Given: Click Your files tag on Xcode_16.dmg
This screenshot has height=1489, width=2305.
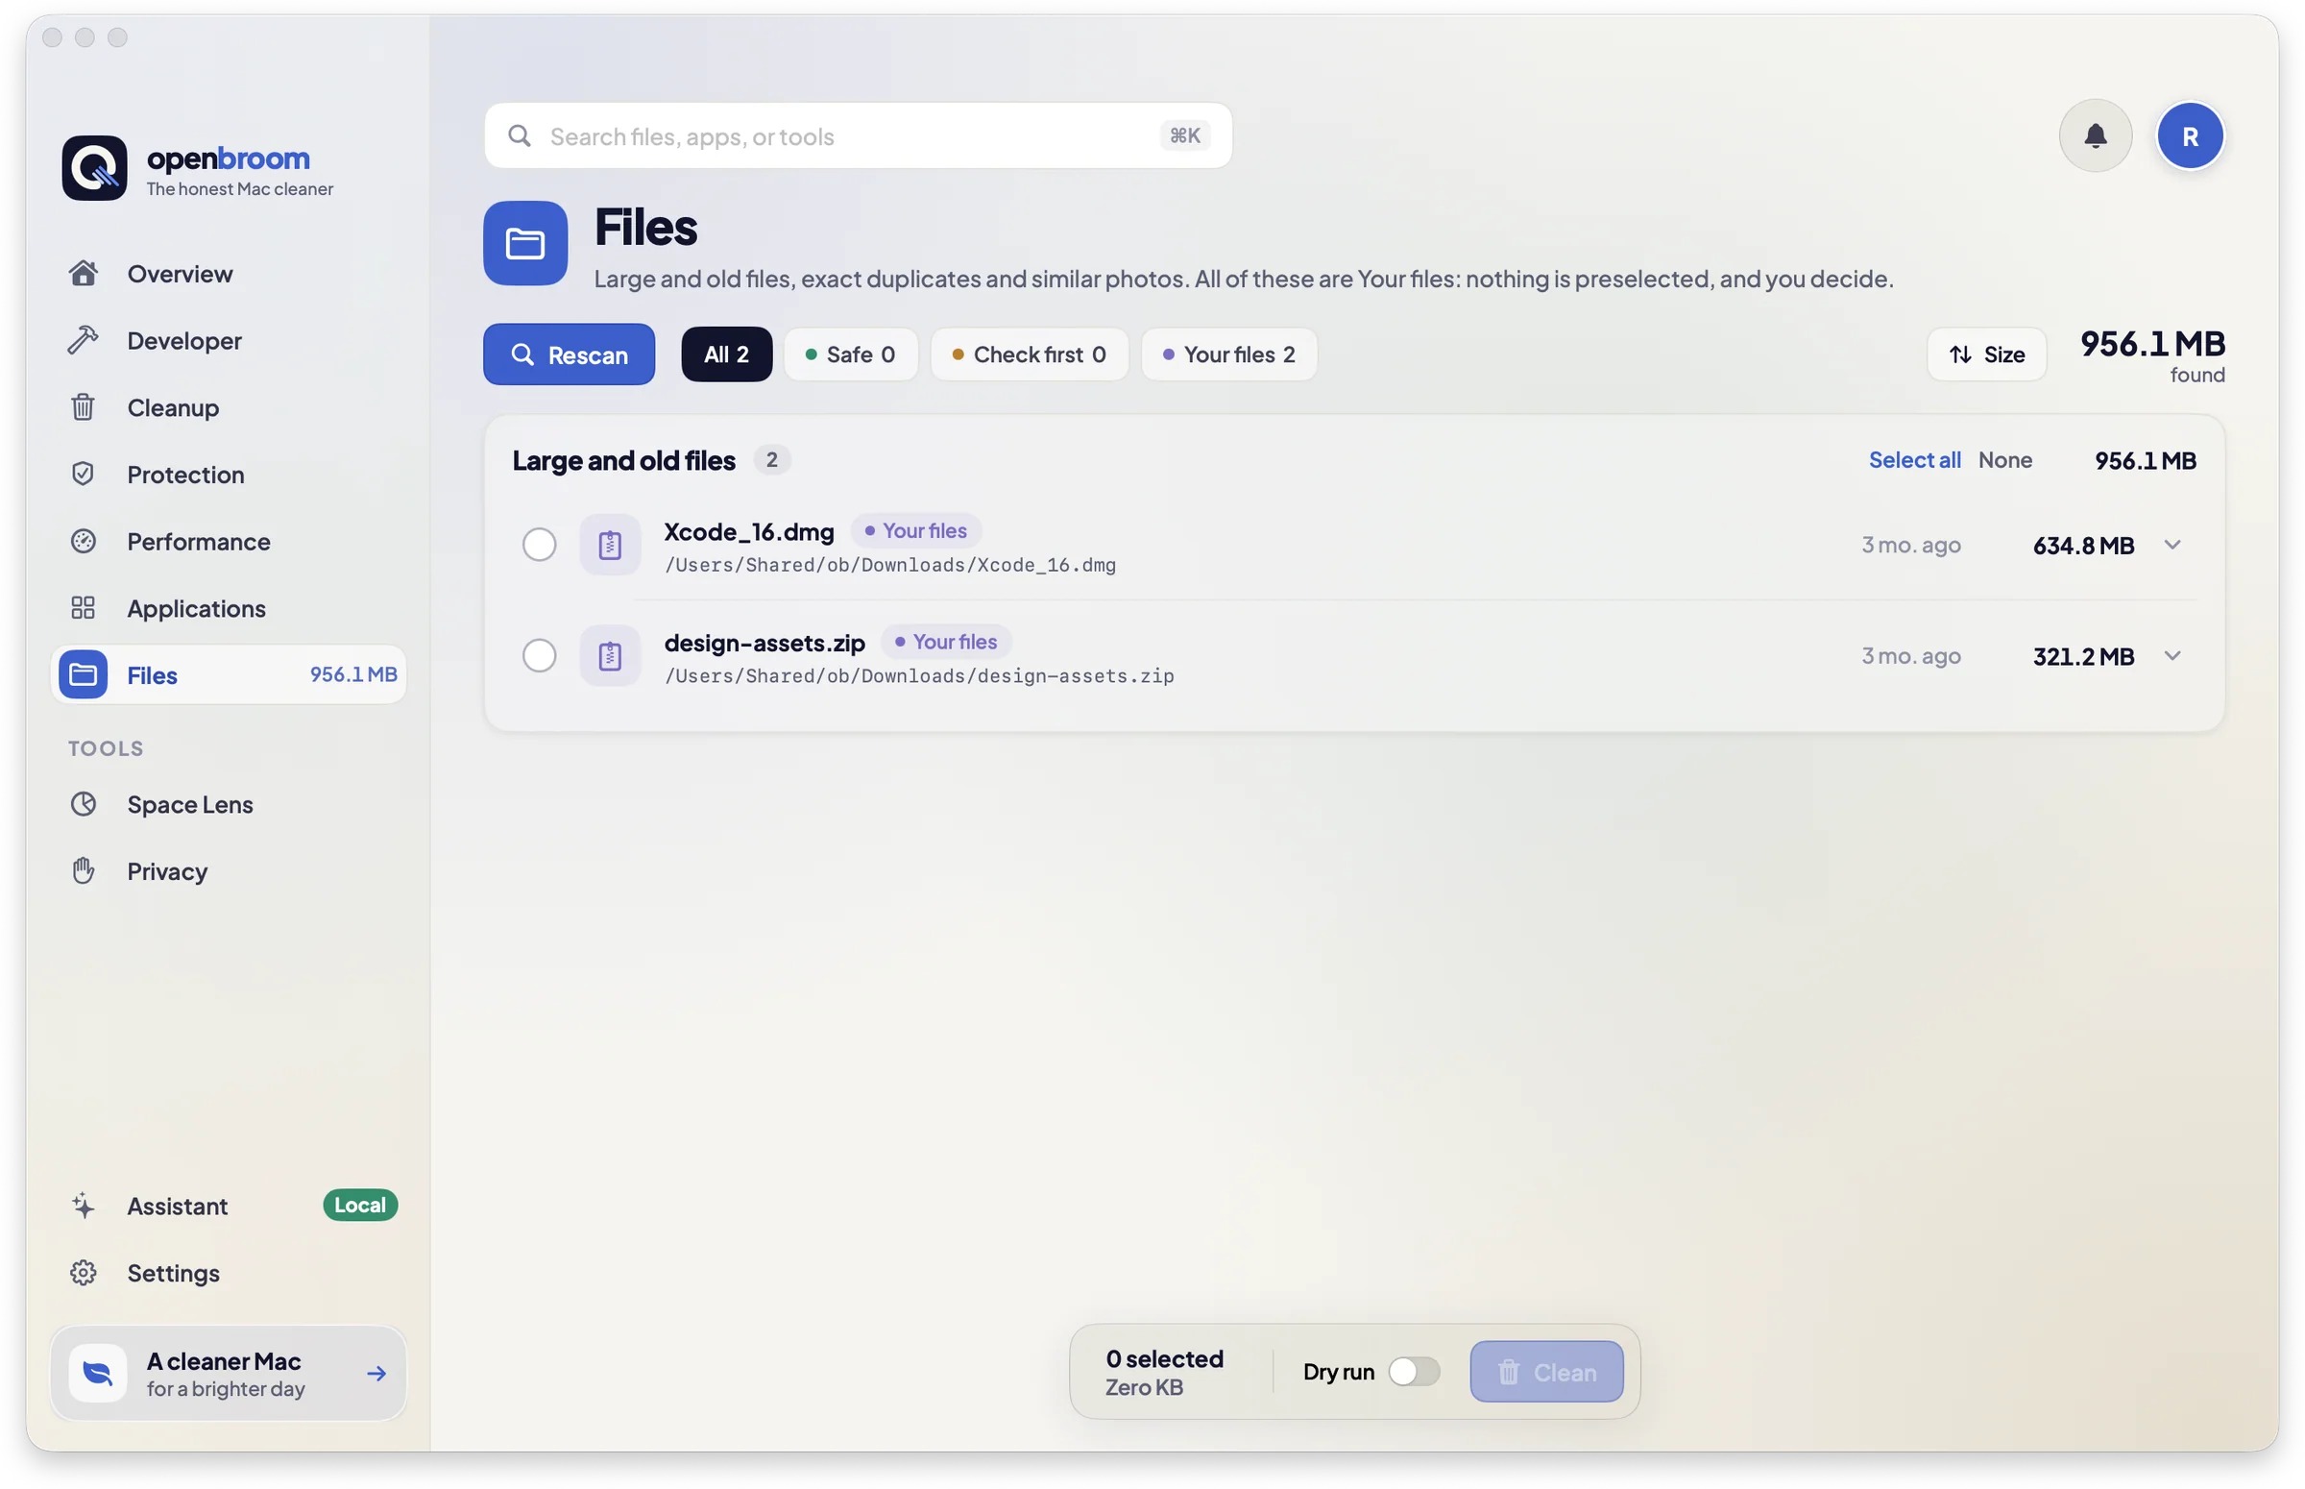Looking at the screenshot, I should (x=915, y=530).
